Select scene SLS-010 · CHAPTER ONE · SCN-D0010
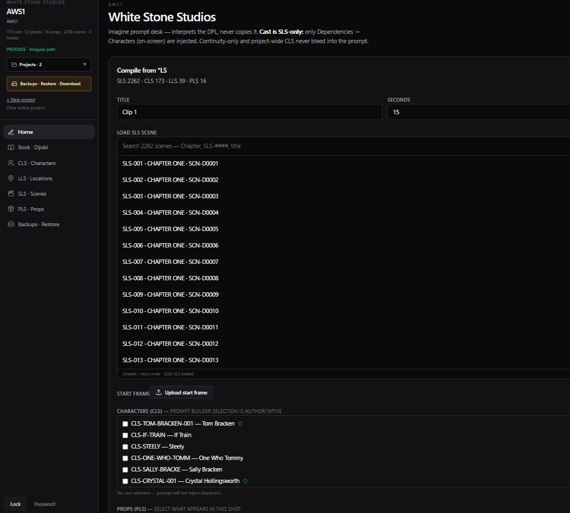 [x=344, y=311]
